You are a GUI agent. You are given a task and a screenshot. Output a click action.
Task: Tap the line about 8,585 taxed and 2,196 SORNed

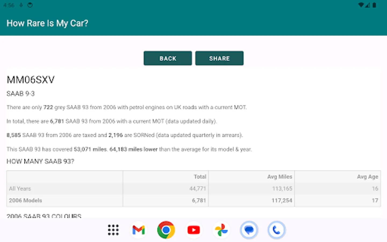[x=125, y=135]
